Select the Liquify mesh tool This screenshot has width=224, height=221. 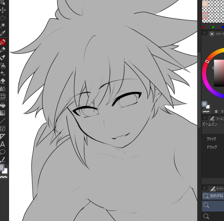3,96
